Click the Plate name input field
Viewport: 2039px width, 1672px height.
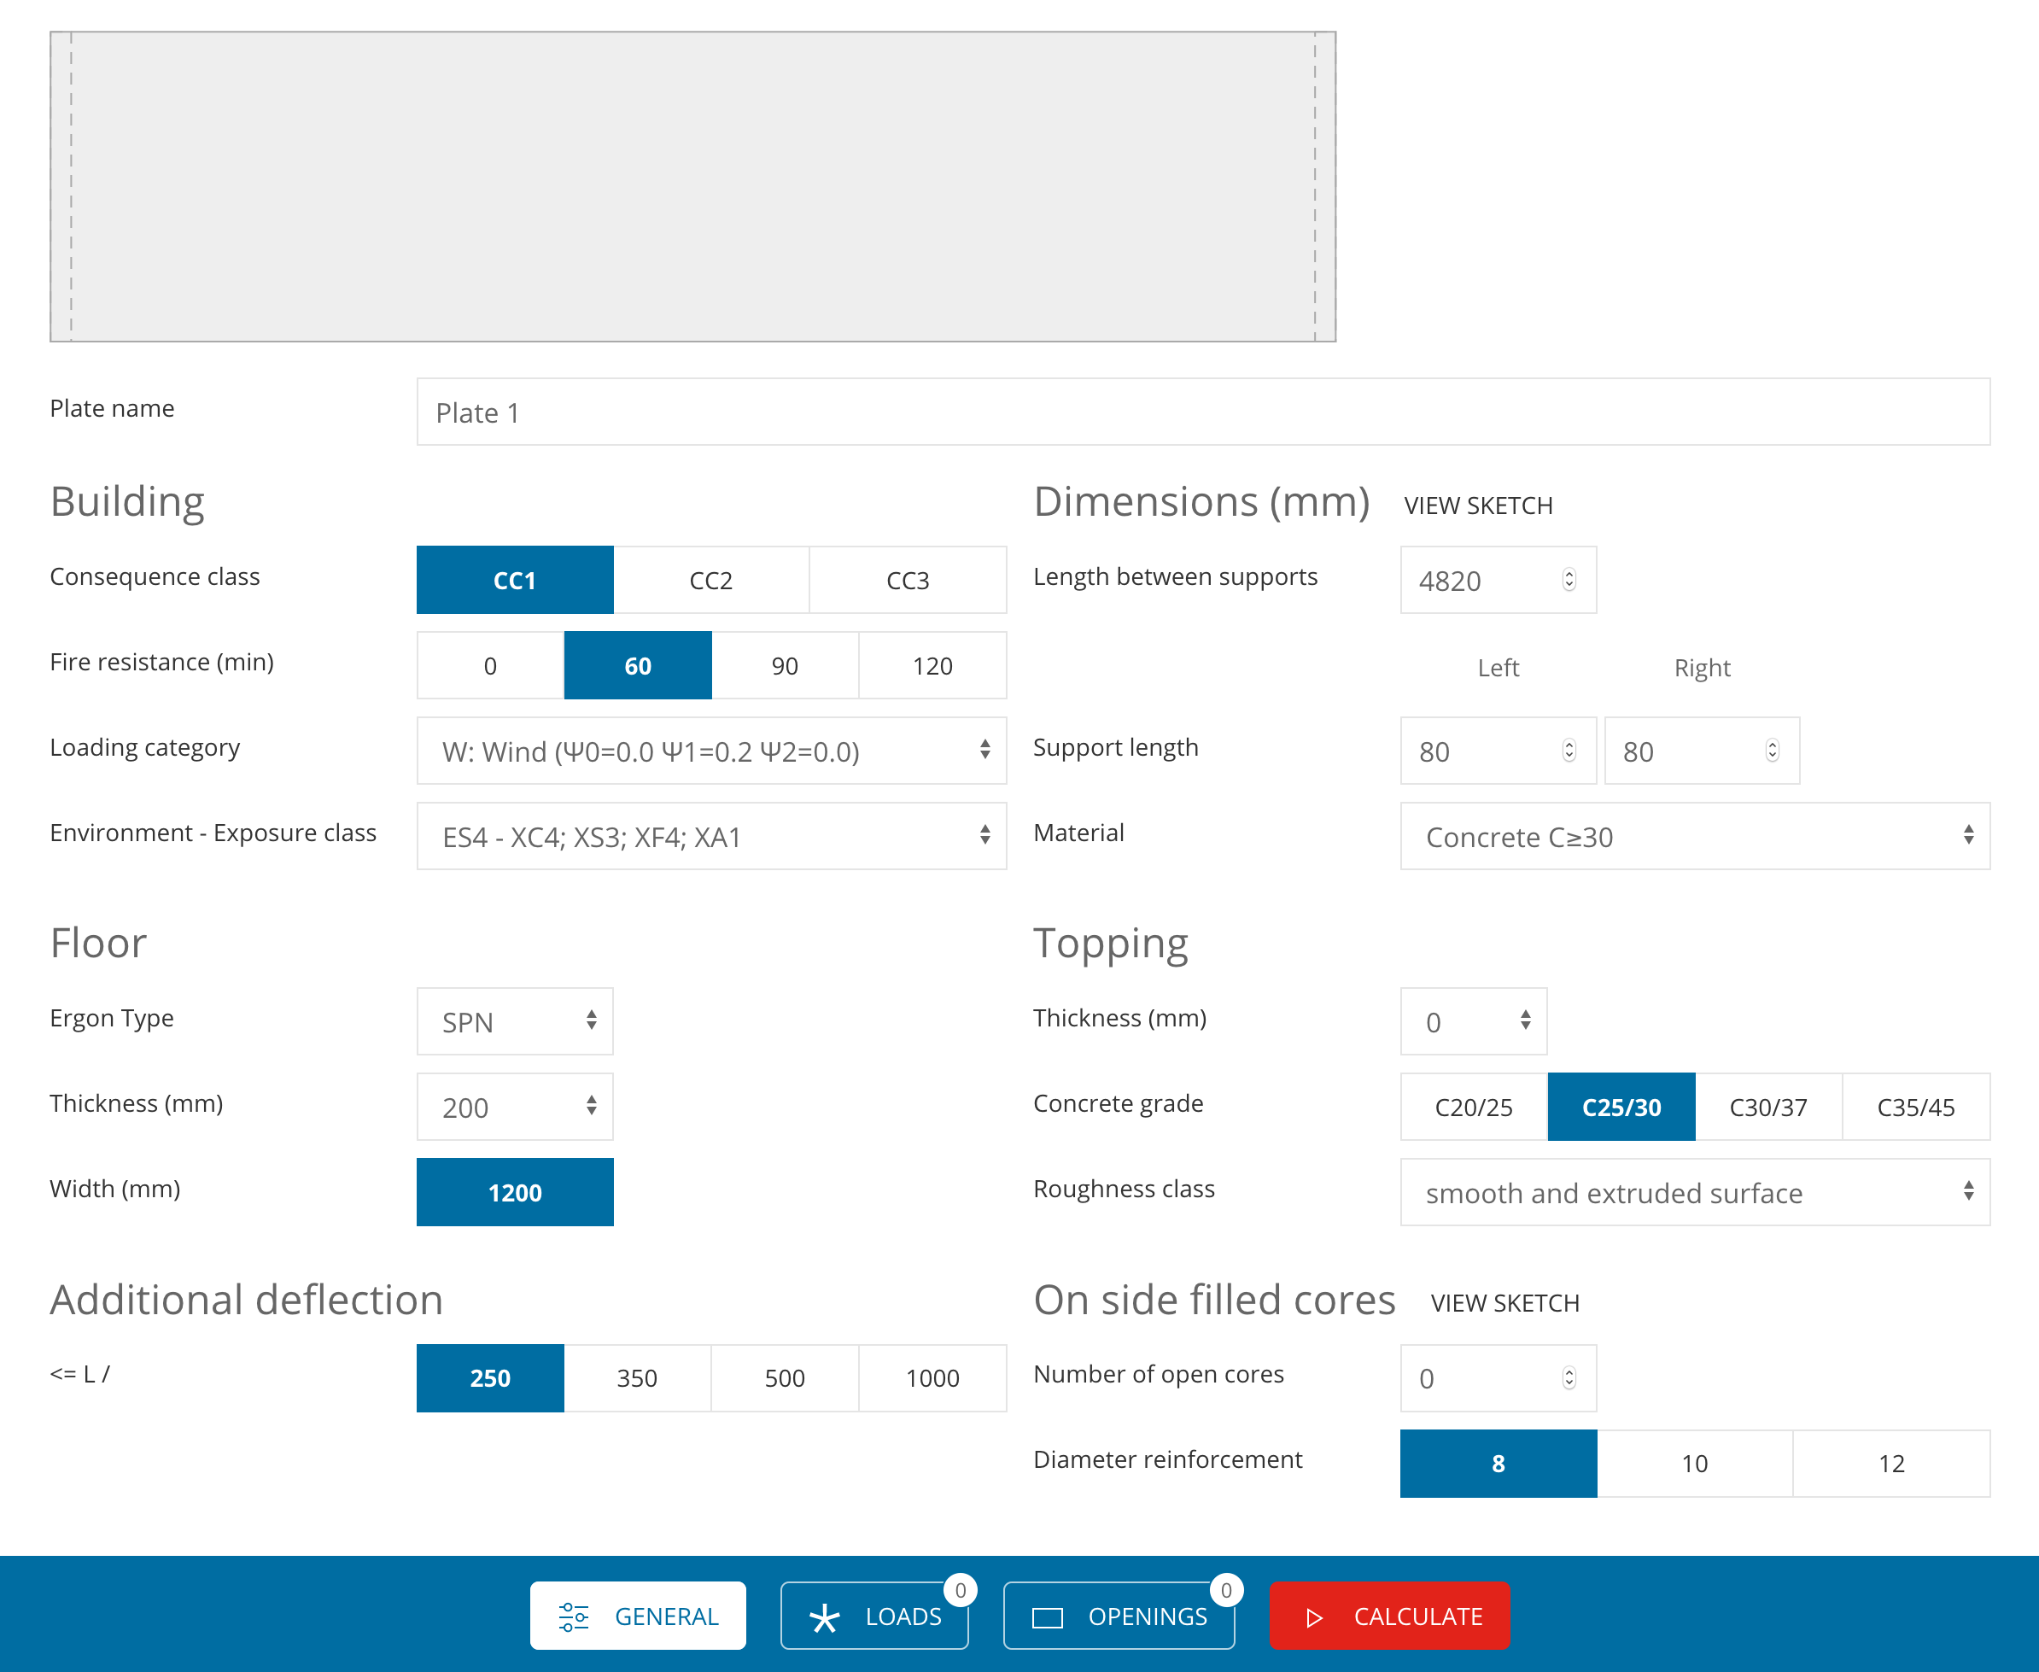[x=1202, y=412]
